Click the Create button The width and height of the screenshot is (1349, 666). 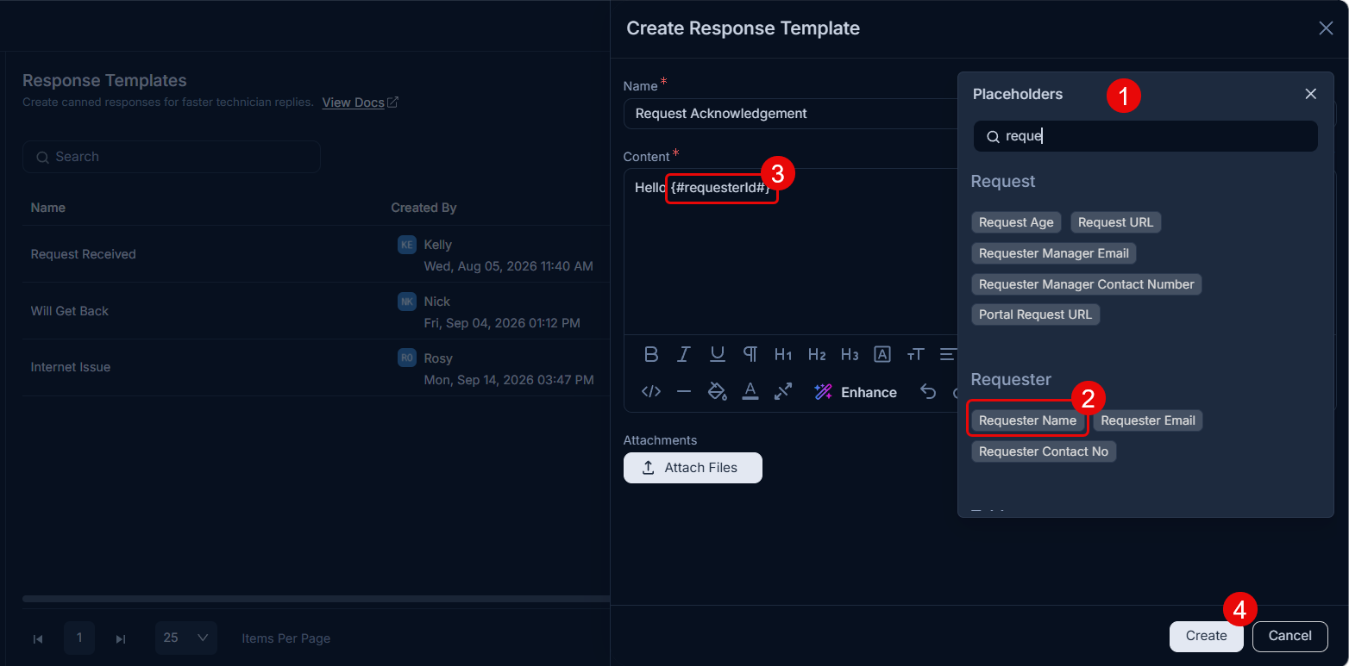[x=1206, y=636]
